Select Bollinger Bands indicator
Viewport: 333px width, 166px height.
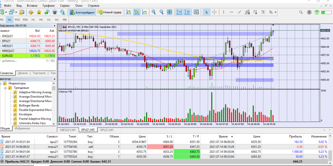(x=29, y=105)
